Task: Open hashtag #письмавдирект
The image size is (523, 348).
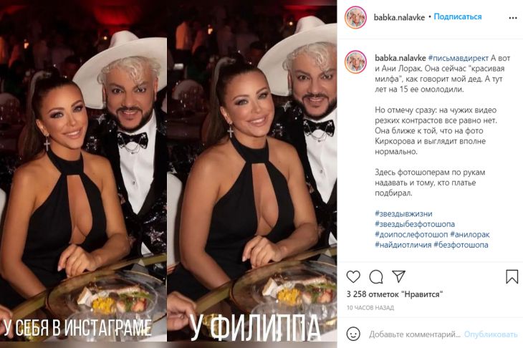Action: point(459,58)
